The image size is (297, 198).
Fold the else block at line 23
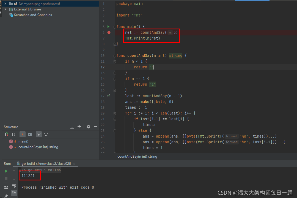tap(115, 131)
